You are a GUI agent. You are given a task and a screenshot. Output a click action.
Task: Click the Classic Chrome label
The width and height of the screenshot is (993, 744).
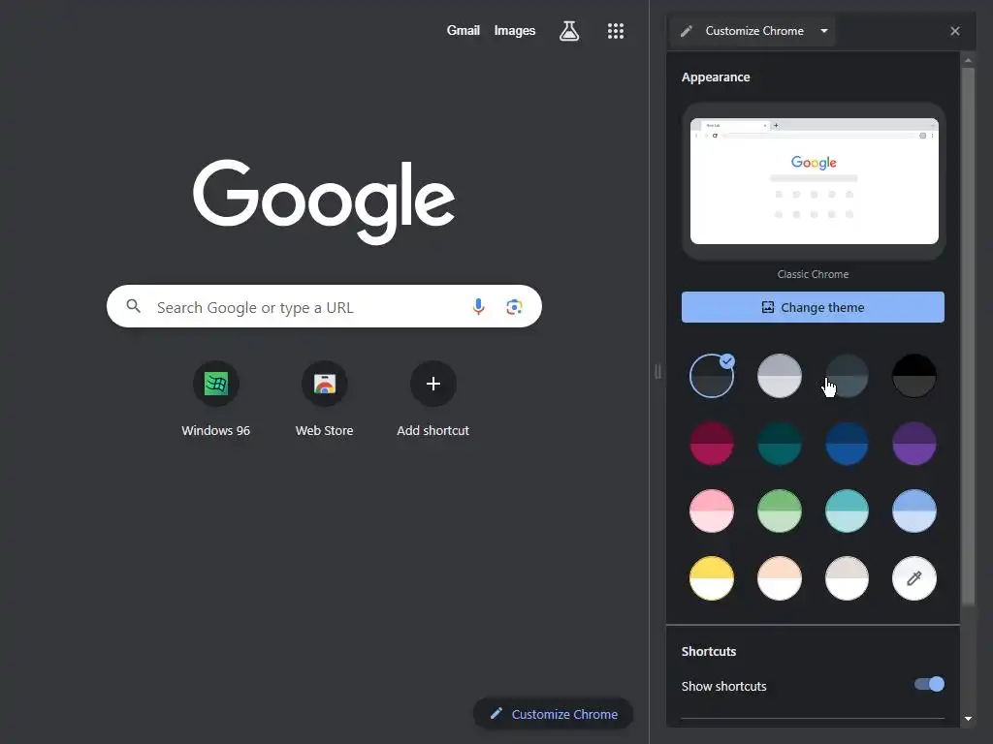click(x=813, y=274)
